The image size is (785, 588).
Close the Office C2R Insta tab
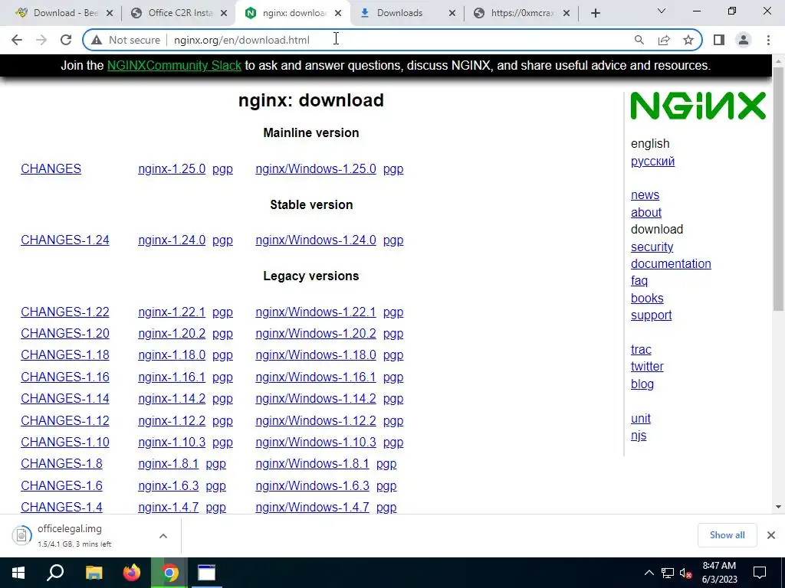pos(225,13)
